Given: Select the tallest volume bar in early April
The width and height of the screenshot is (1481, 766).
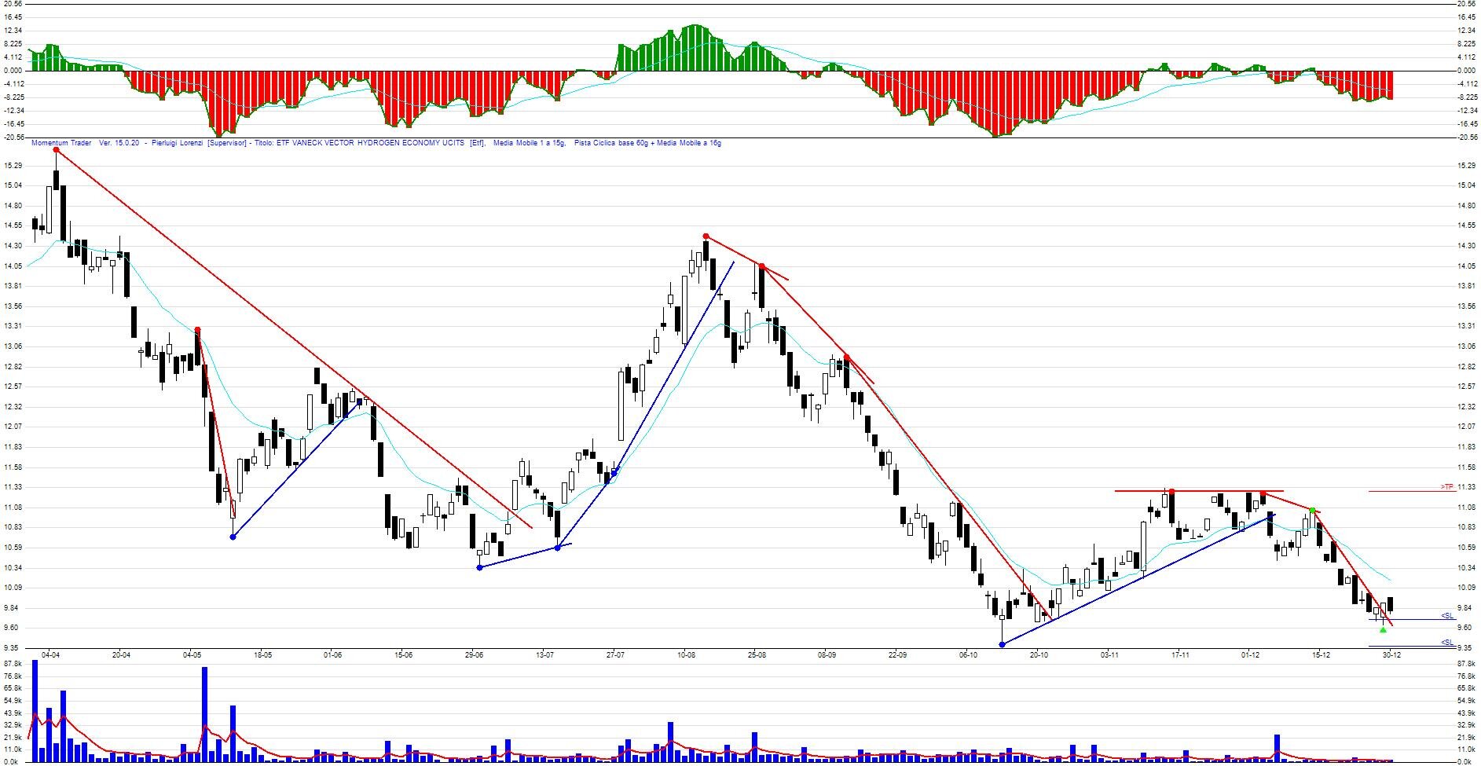Looking at the screenshot, I should (x=35, y=711).
